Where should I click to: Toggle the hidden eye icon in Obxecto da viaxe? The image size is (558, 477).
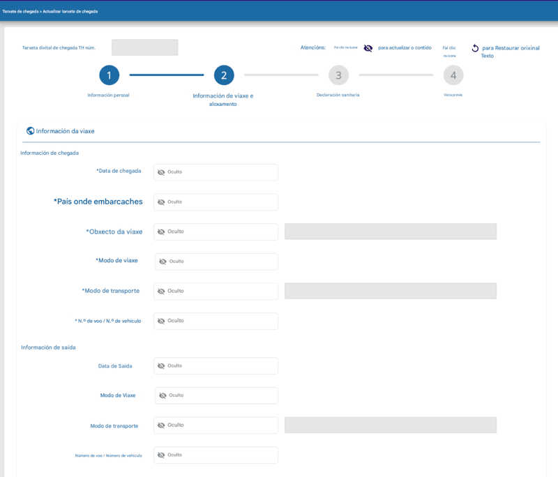tap(161, 232)
